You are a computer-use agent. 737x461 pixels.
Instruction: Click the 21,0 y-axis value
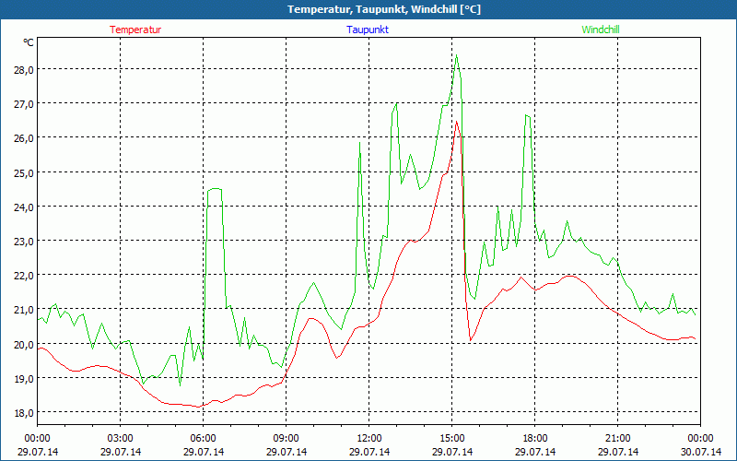23,310
